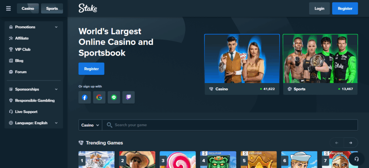Open trending game number 2
Screen dimensions: 369x168
click(137, 159)
